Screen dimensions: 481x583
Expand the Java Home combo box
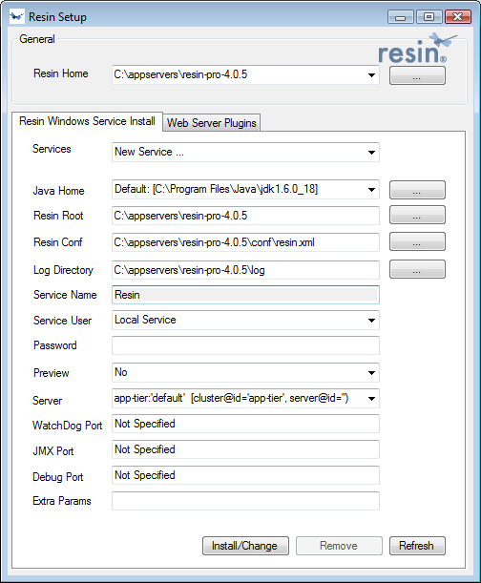pos(371,190)
